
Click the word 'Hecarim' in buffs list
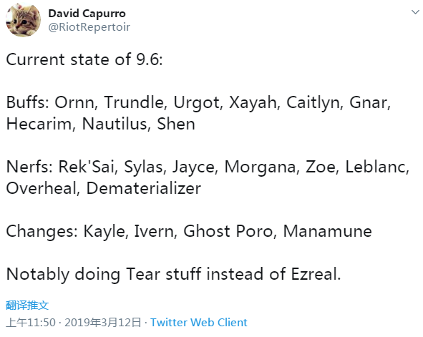(39, 124)
